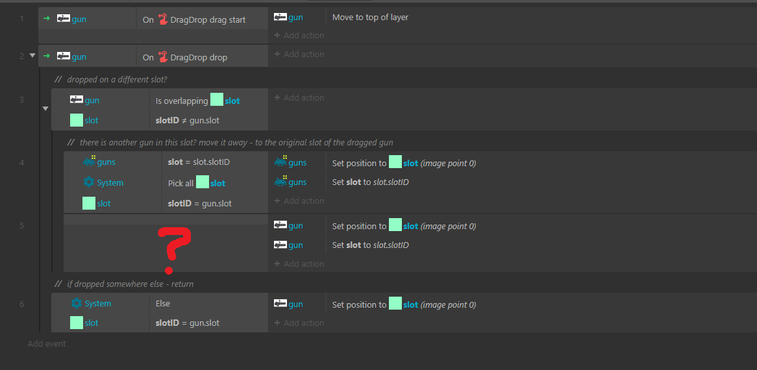Image resolution: width=757 pixels, height=370 pixels.
Task: Click Add event at the sheet bottom
Action: click(47, 343)
